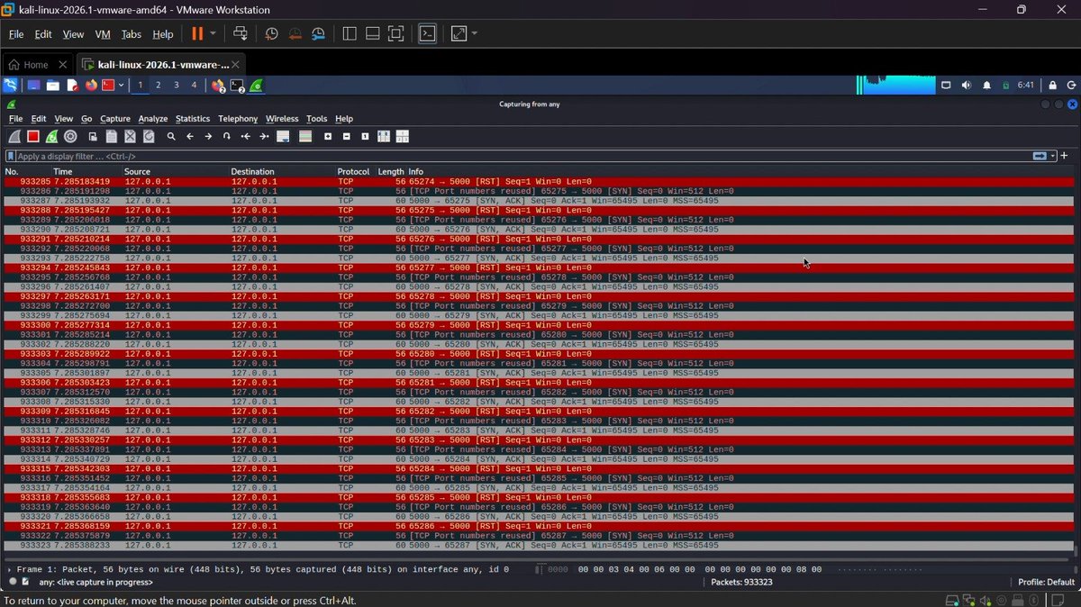Open expert information from status bar
The image size is (1081, 607).
click(13, 582)
